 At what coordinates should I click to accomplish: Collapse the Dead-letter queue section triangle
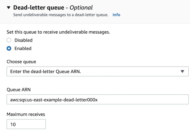9,8
